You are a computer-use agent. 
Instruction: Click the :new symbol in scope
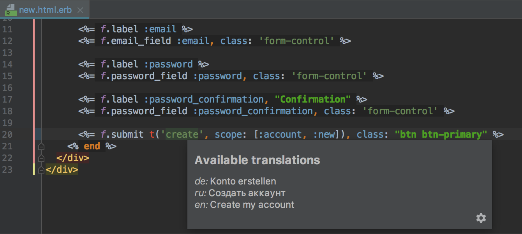coord(324,135)
